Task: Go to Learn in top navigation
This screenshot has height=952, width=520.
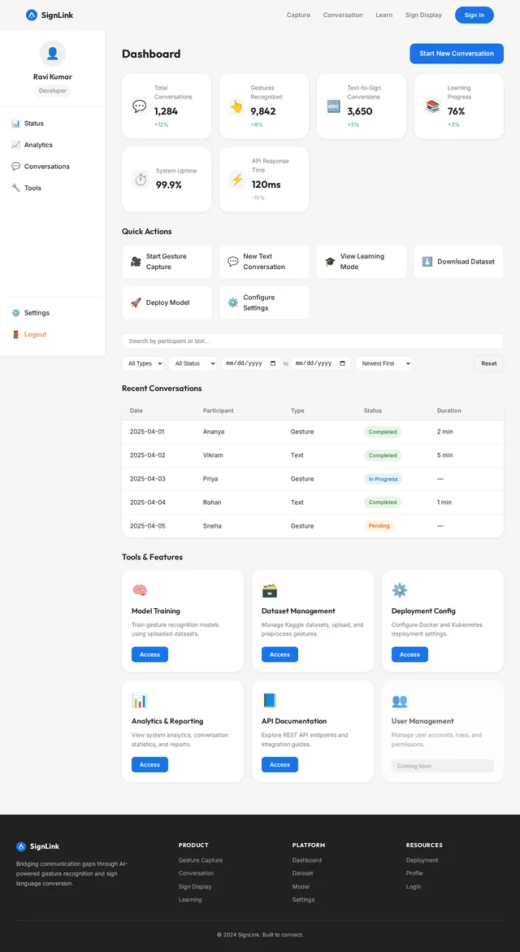Action: point(384,15)
